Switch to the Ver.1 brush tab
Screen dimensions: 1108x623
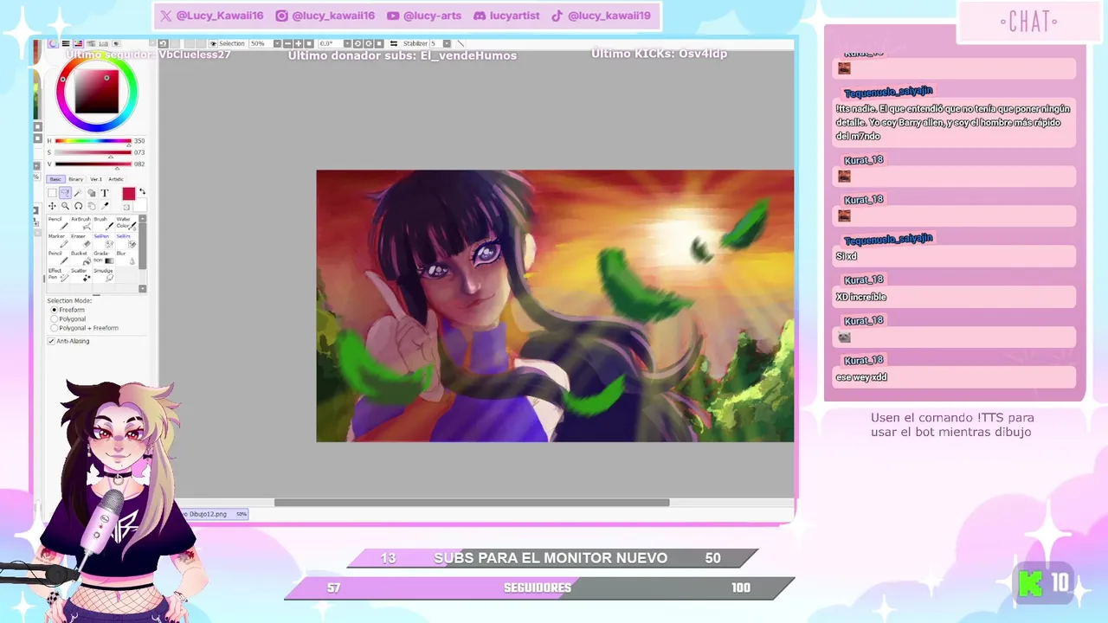click(96, 179)
